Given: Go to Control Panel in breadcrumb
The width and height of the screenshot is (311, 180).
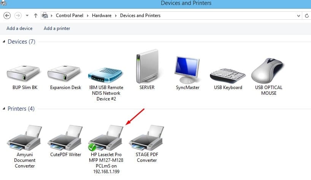Looking at the screenshot, I should [x=70, y=16].
